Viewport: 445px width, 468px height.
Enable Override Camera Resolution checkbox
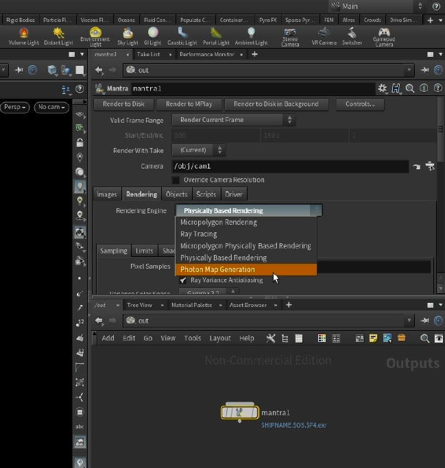click(176, 180)
